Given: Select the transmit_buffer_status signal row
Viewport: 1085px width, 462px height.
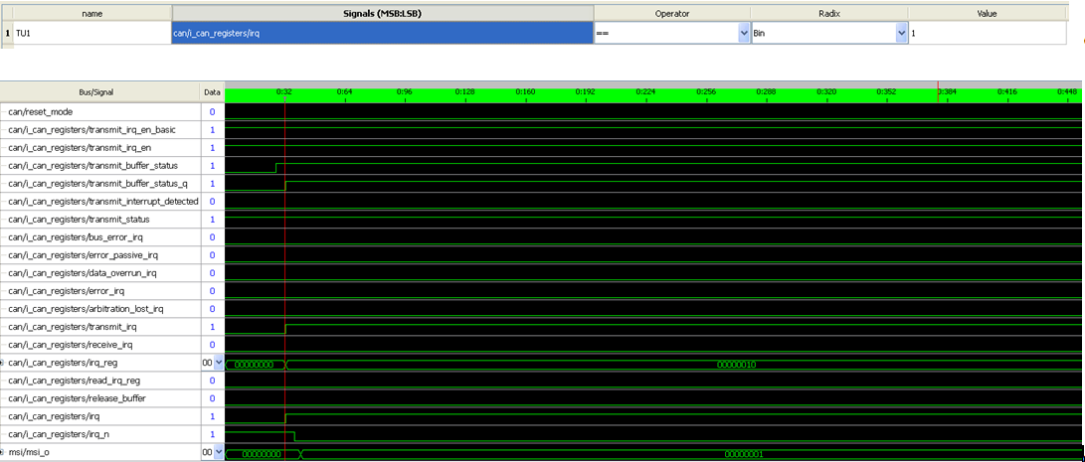Looking at the screenshot, I should [92, 165].
